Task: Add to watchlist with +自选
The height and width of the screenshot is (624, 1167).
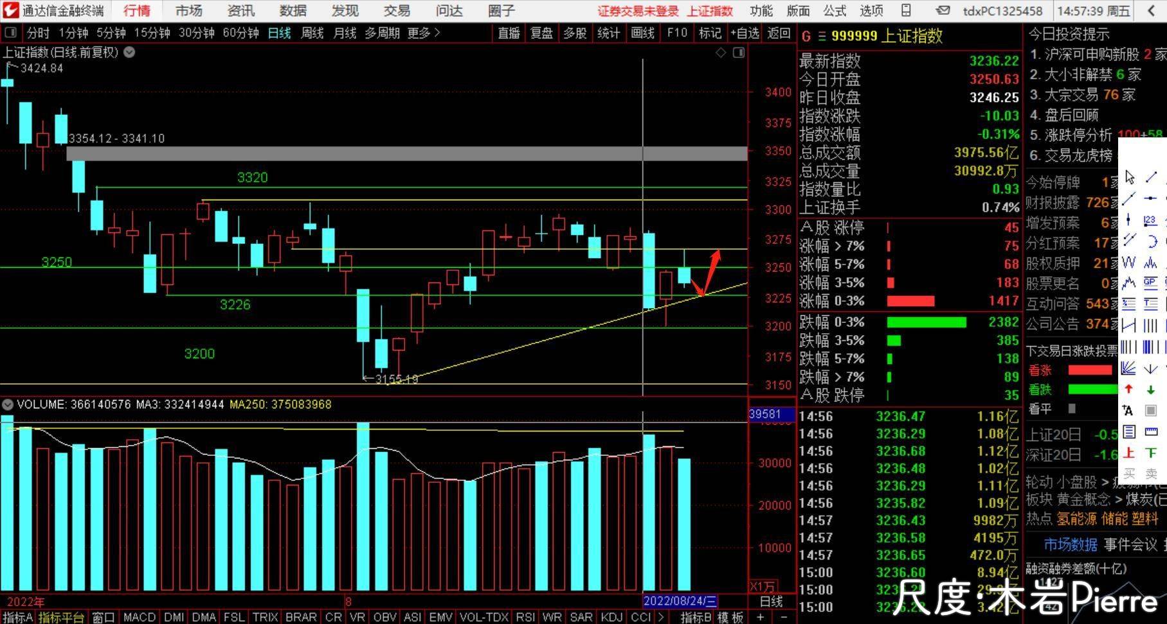Action: coord(744,33)
